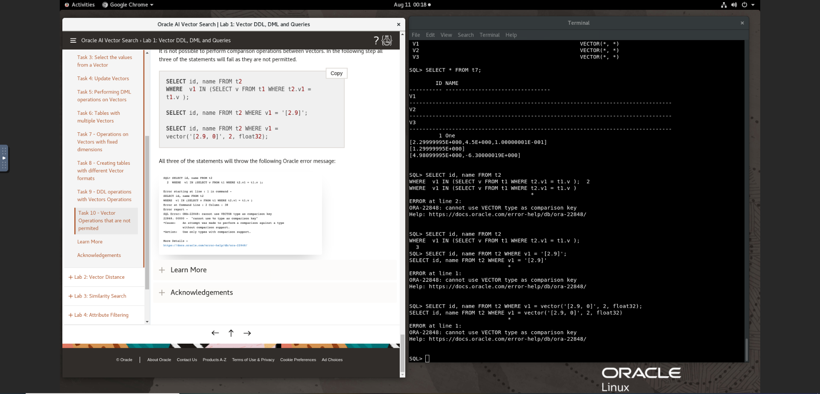The width and height of the screenshot is (820, 394).
Task: Open the system menu dropdown arrow
Action: point(753,5)
